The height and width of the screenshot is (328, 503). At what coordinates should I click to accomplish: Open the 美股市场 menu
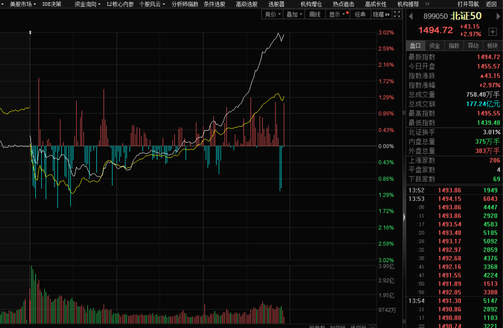click(23, 4)
